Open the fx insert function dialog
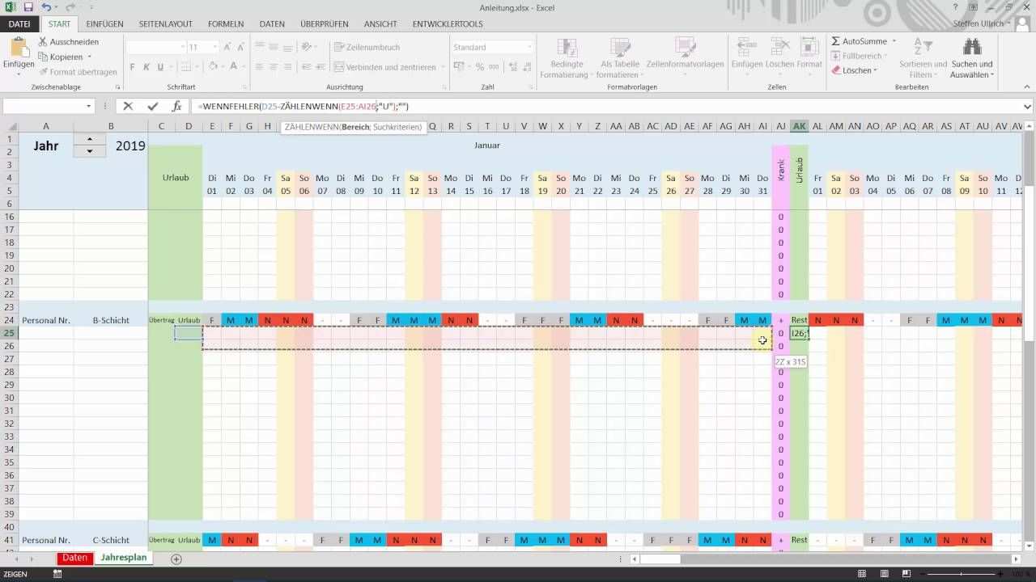 pos(176,106)
